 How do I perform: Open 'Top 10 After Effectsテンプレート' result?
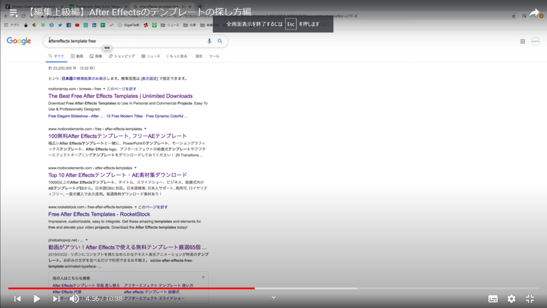118,175
